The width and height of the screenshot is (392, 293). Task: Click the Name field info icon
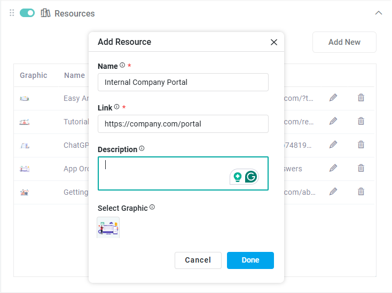(122, 66)
